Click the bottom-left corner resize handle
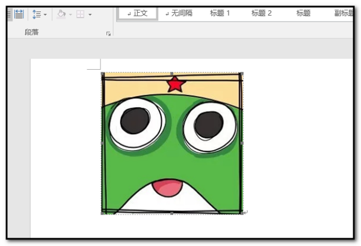 pyautogui.click(x=102, y=214)
